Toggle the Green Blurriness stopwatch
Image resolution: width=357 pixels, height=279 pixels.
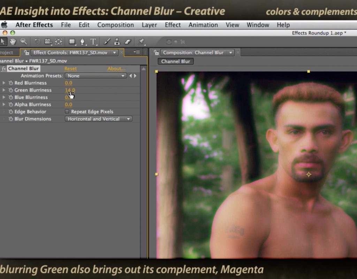[11, 90]
